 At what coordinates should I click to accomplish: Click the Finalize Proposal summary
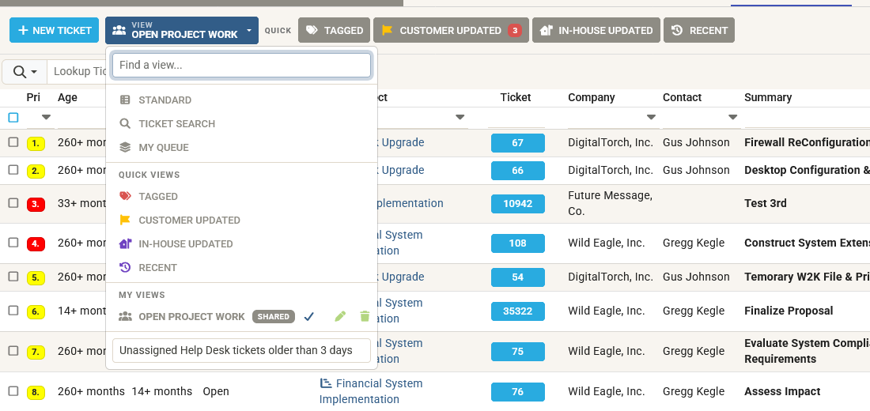[789, 311]
